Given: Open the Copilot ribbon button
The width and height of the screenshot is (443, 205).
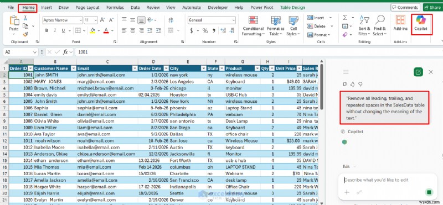Looking at the screenshot, I should (x=421, y=24).
